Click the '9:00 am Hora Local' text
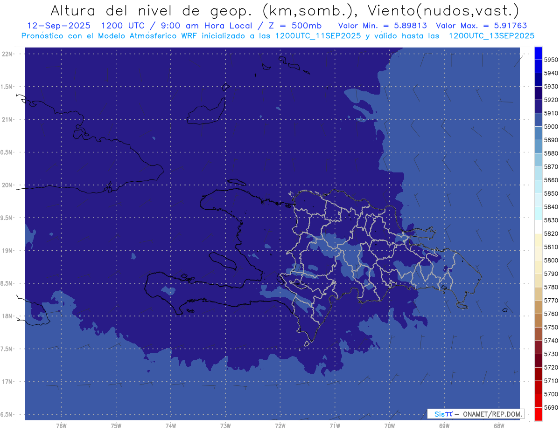The width and height of the screenshot is (560, 432). point(206,26)
